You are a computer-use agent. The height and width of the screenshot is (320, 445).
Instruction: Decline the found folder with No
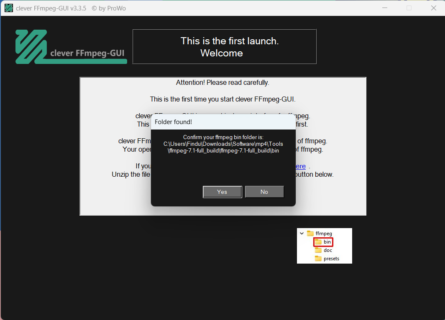point(264,192)
